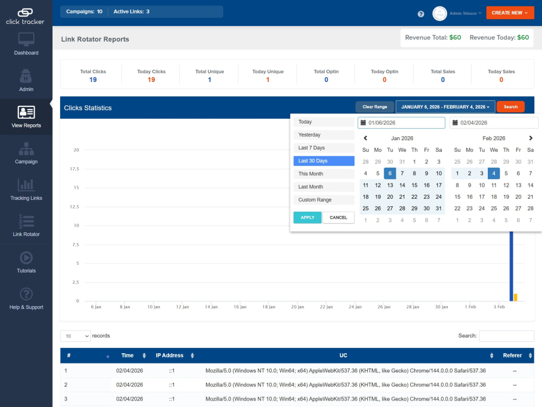The image size is (542, 407).
Task: Select January 31 in Jan 2026 calendar
Action: [438, 208]
